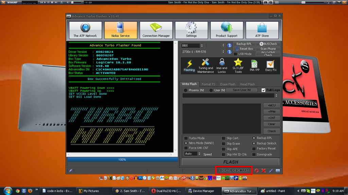The image size is (348, 195).
Task: Click Winamp stop button
Action: (x=52, y=2)
